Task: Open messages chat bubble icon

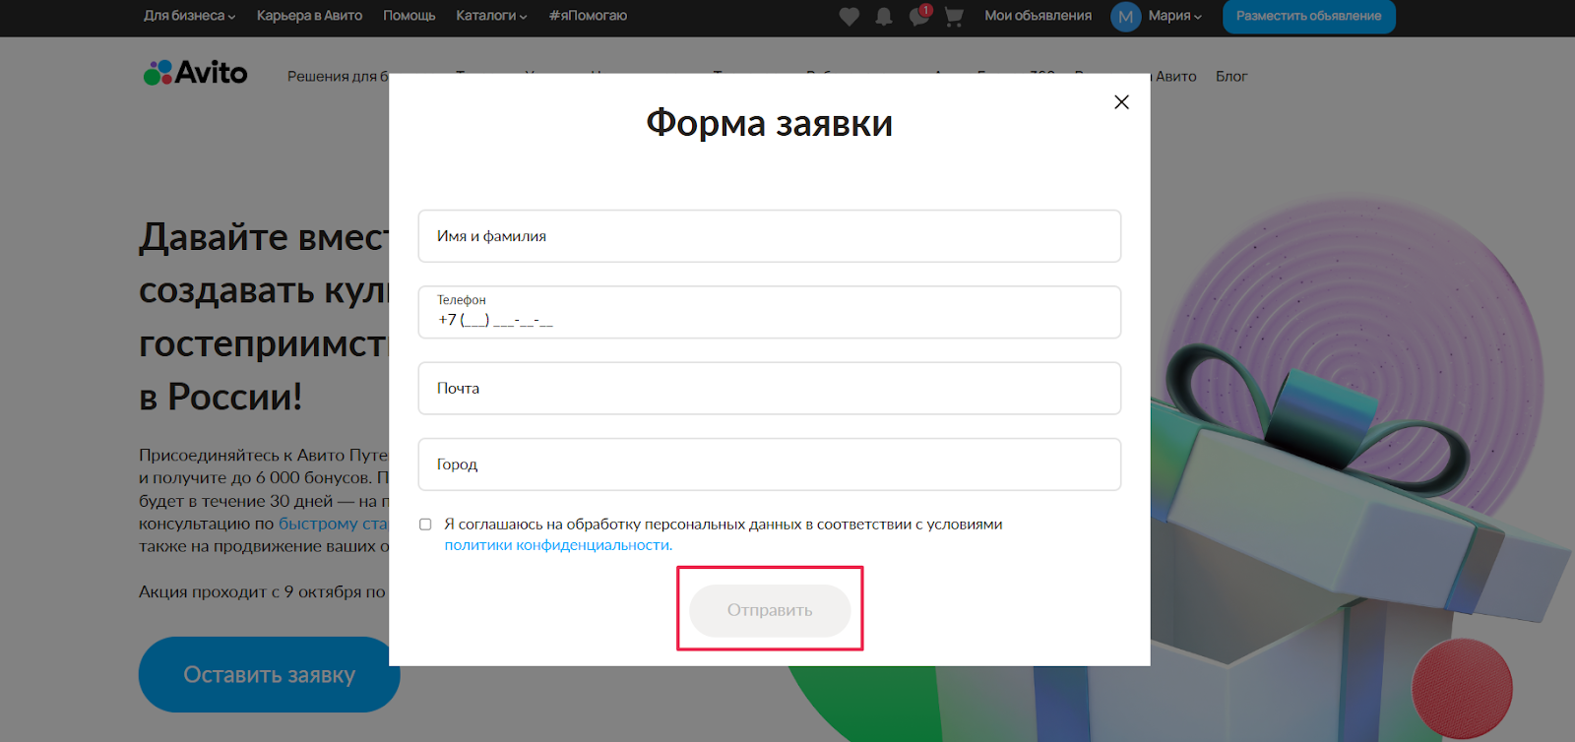Action: click(918, 17)
